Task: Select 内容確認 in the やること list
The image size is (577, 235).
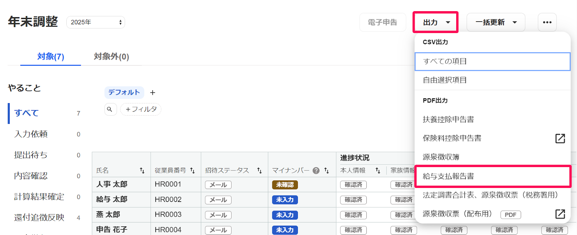Action: [x=45, y=176]
